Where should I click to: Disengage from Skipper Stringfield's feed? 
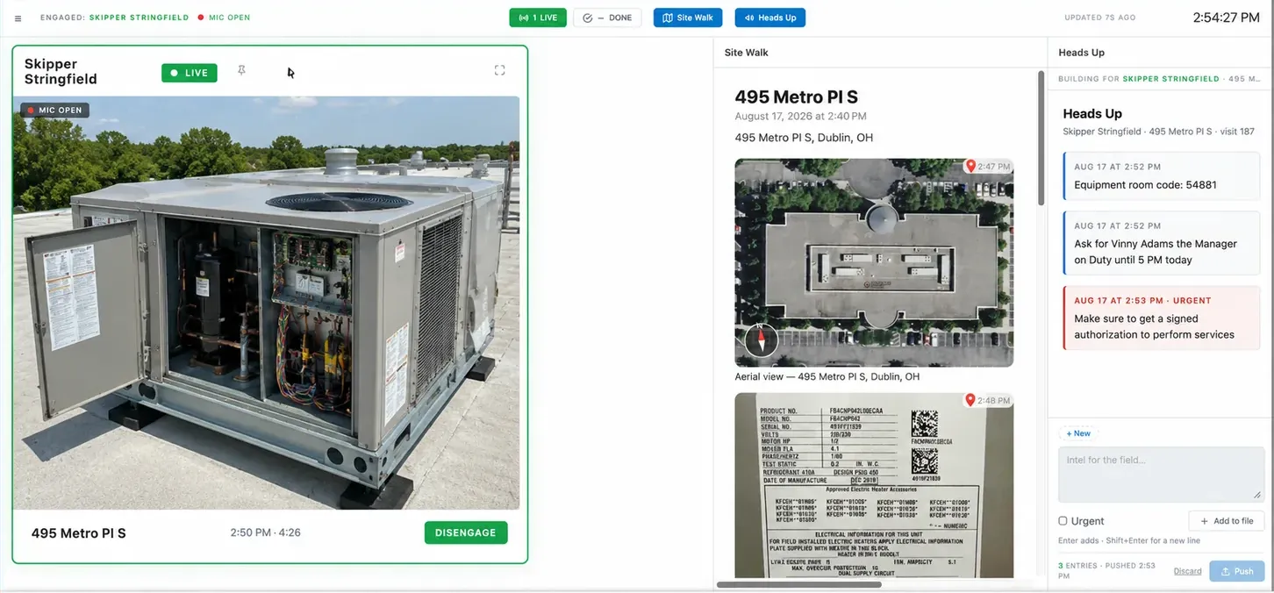click(x=466, y=532)
